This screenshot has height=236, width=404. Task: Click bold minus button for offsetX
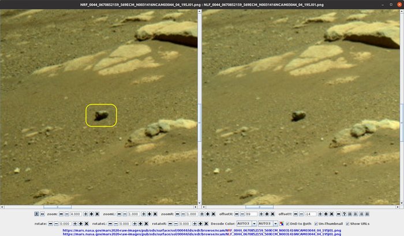pos(237,214)
